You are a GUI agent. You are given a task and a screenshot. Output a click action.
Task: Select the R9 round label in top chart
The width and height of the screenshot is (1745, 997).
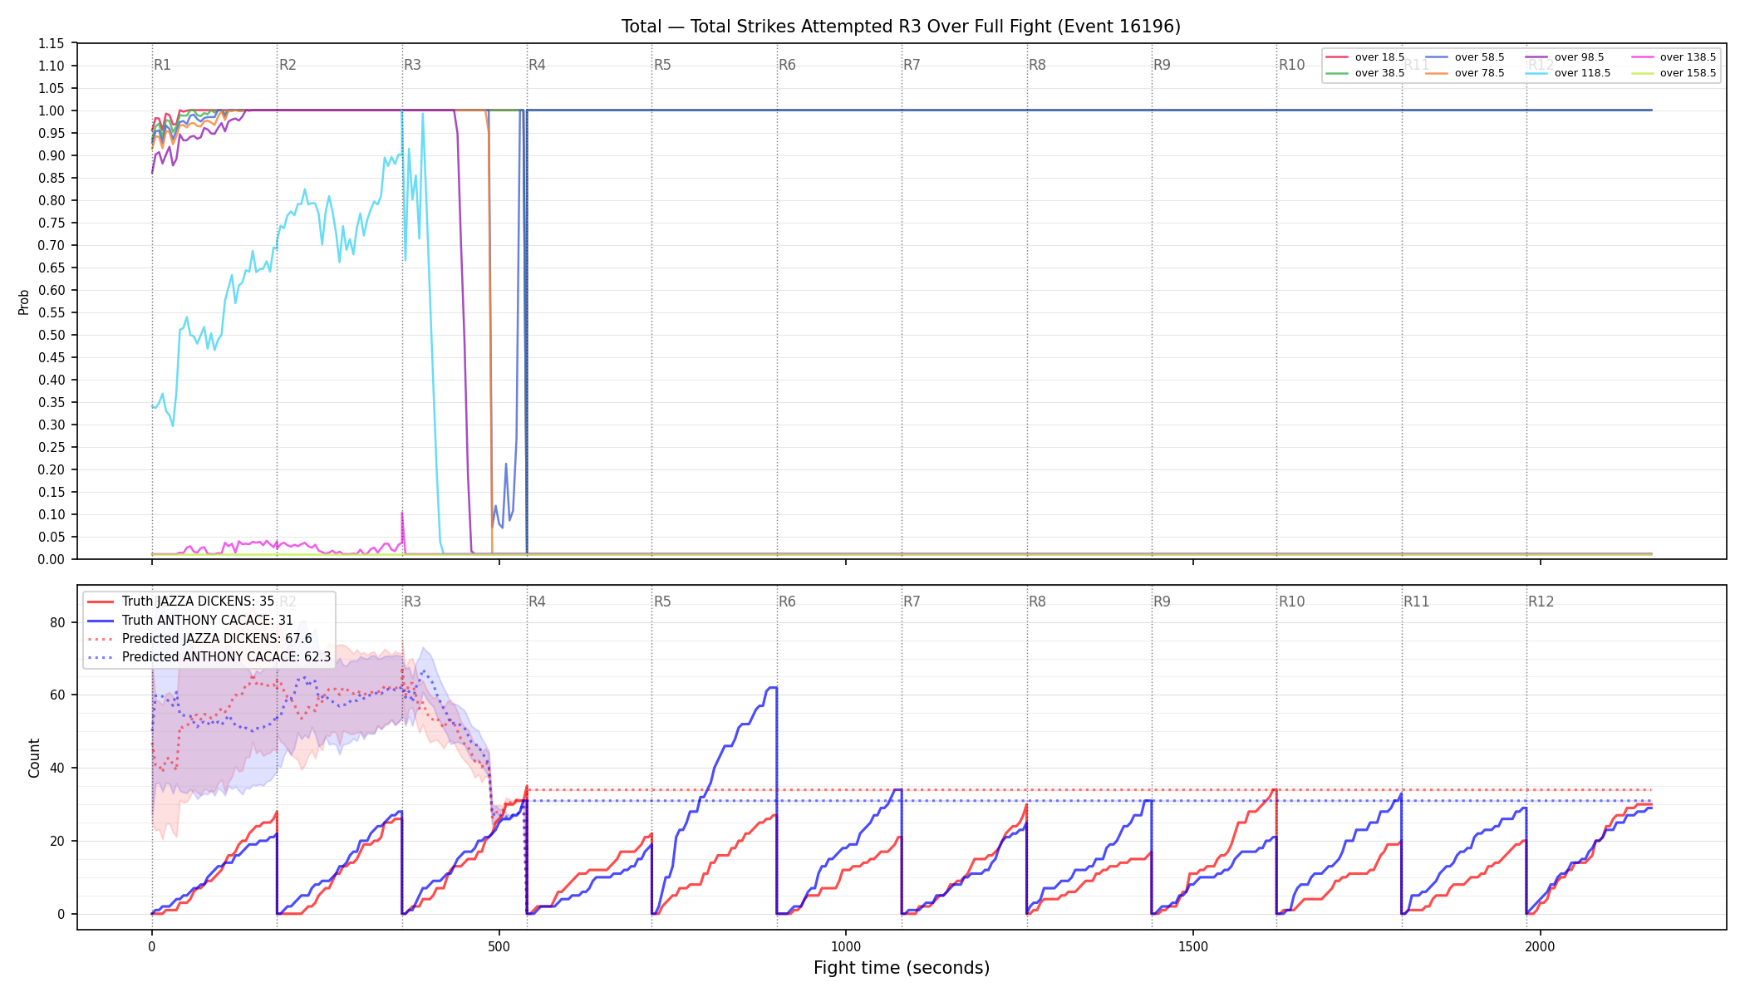[1162, 65]
